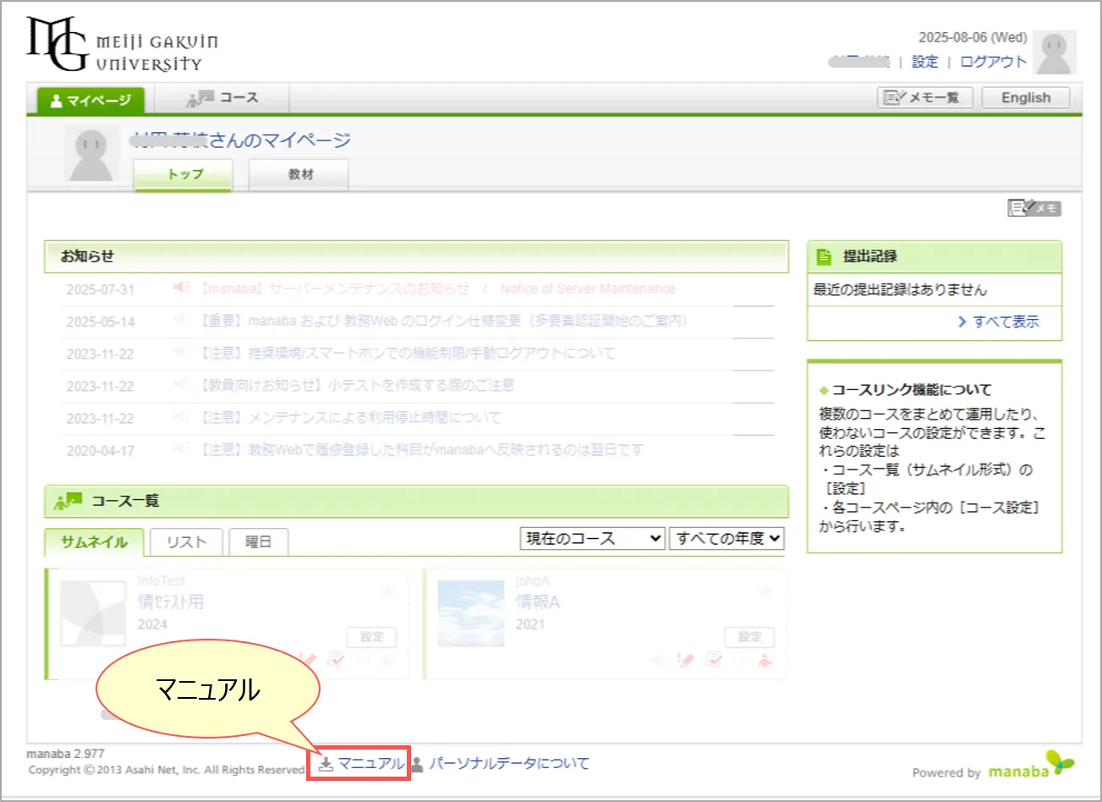Open the user avatar in top-right header

pyautogui.click(x=1055, y=52)
